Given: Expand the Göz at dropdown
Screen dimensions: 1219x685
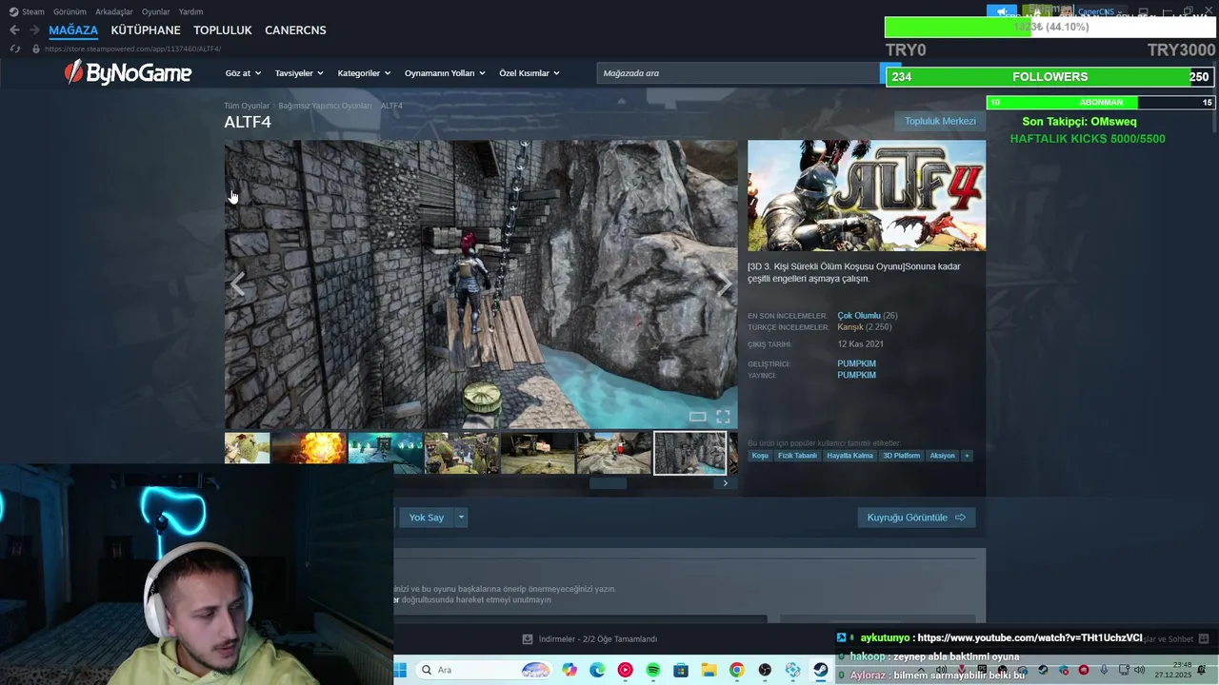Looking at the screenshot, I should tap(242, 73).
